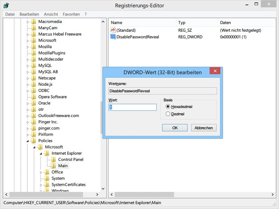Click the tree pane scroll-up arrow
This screenshot has width=279, height=209.
(103, 22)
